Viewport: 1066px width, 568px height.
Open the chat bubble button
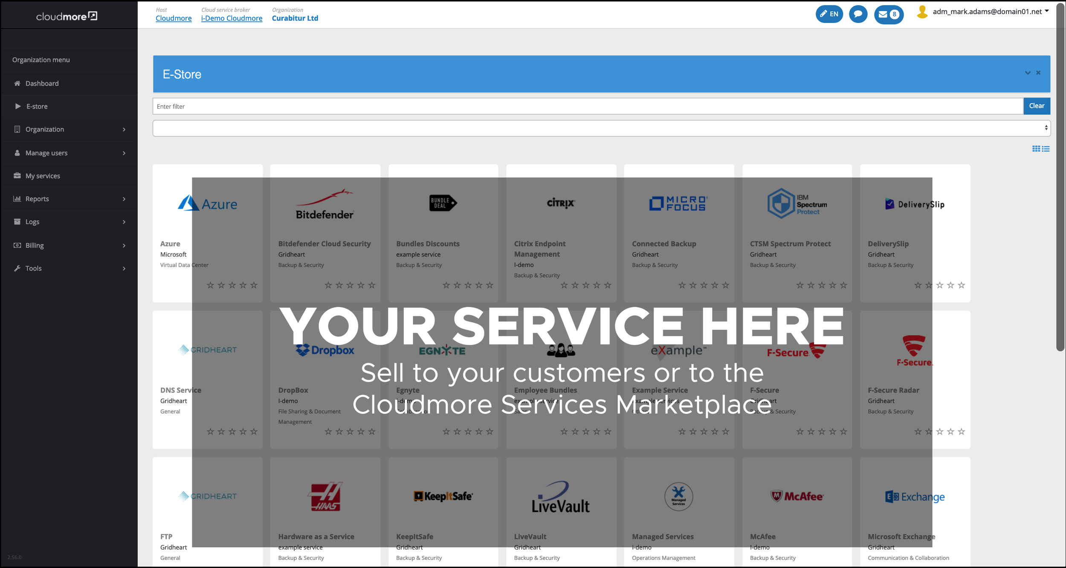tap(858, 14)
